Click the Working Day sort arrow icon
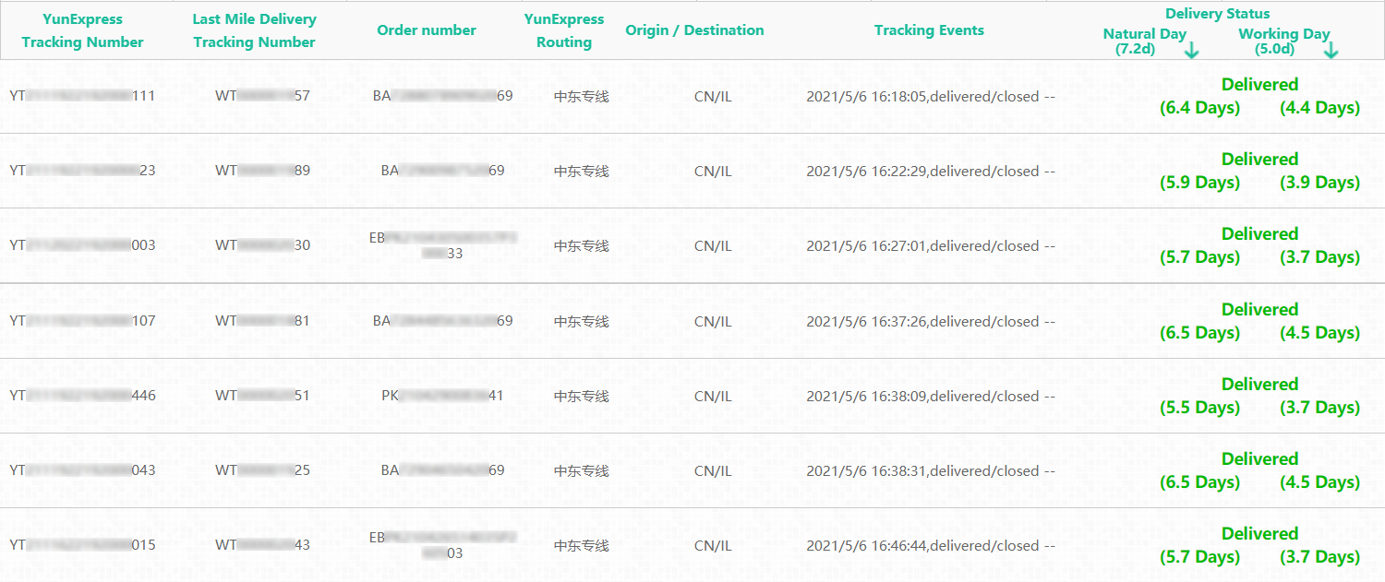The image size is (1385, 582). [x=1331, y=50]
